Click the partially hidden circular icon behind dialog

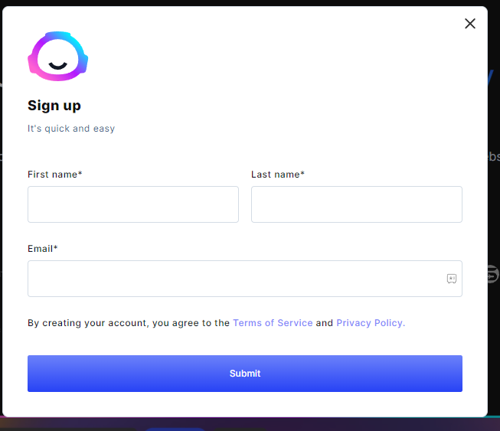(x=493, y=273)
